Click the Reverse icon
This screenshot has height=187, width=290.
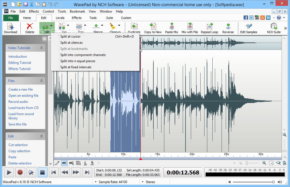click(228, 26)
